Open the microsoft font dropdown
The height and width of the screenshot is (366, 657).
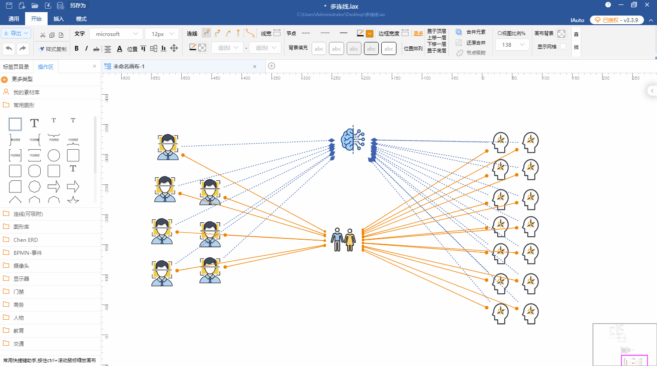click(116, 34)
